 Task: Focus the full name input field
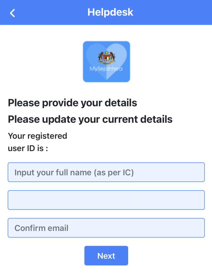tap(106, 172)
